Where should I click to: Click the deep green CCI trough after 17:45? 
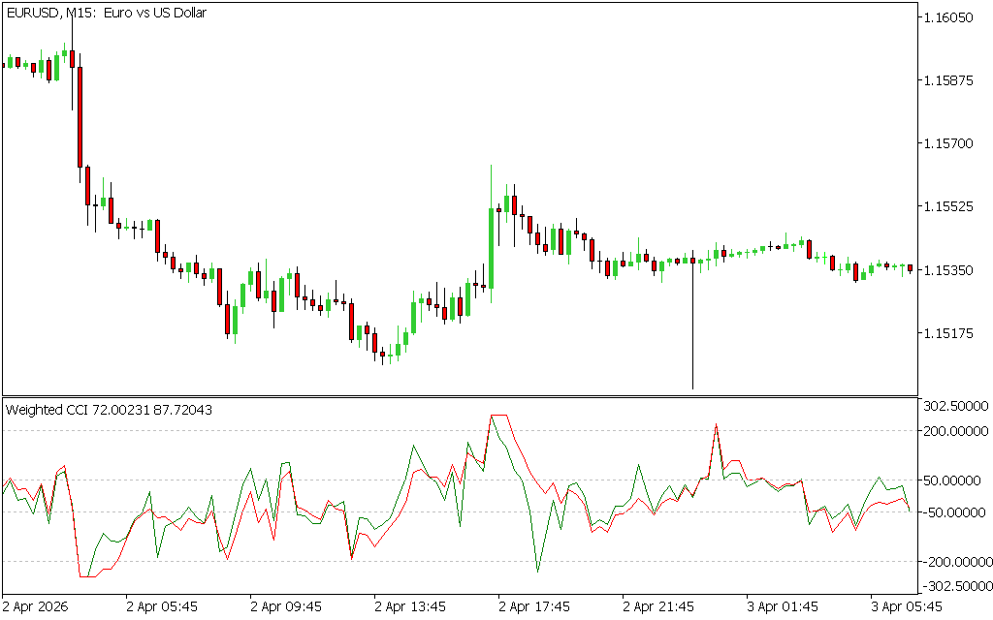click(536, 571)
